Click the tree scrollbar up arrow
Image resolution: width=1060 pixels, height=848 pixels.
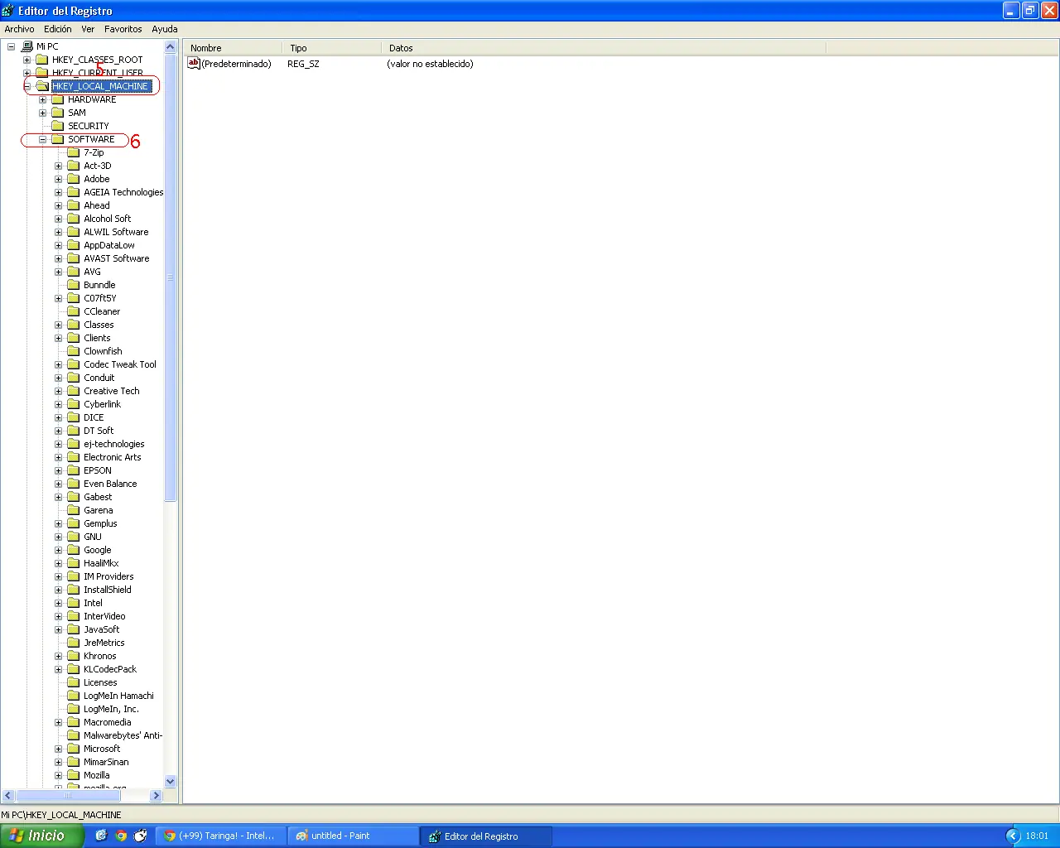[171, 47]
